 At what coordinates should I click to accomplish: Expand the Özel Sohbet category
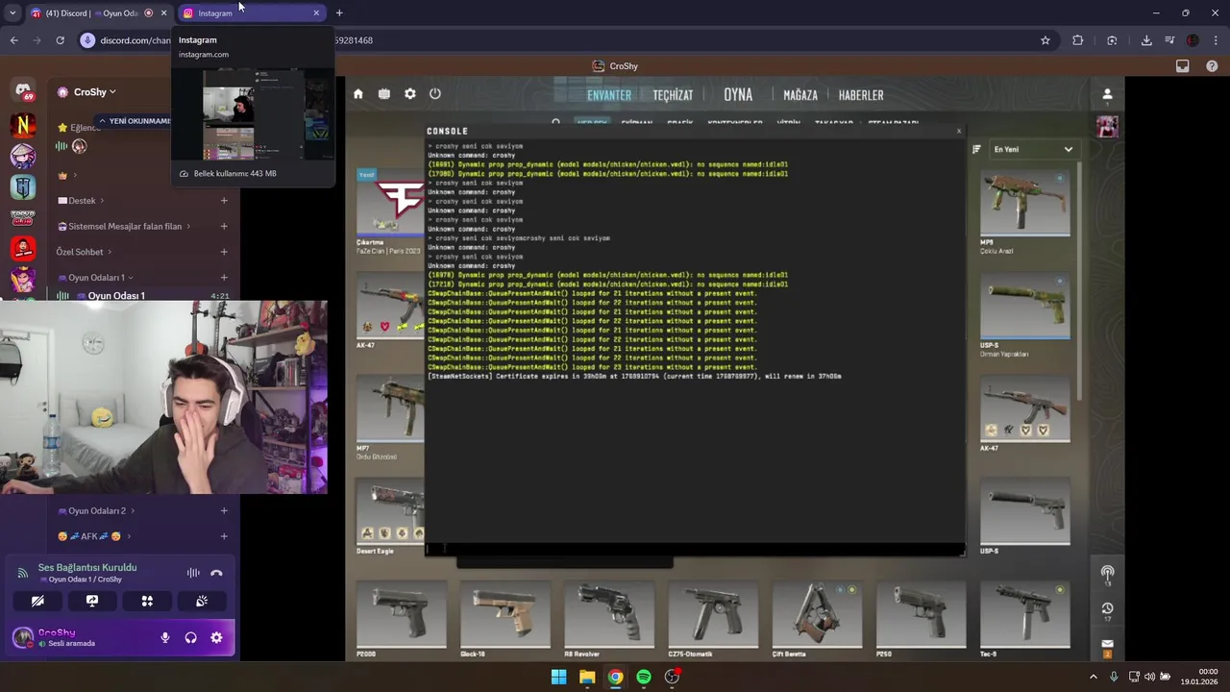[x=84, y=252]
